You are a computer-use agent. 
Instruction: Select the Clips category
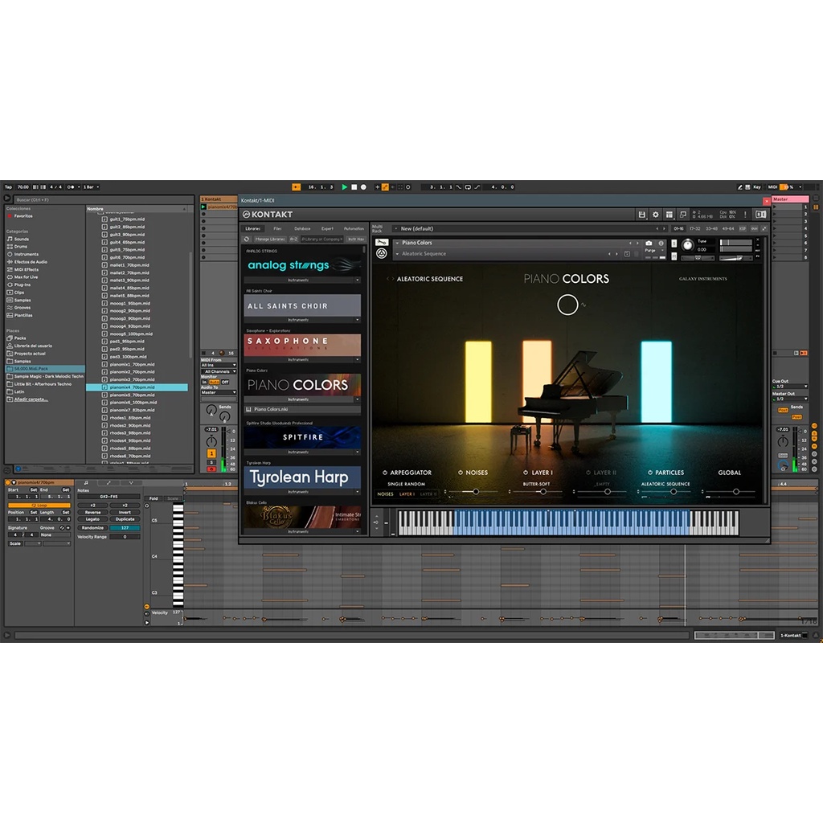16,293
